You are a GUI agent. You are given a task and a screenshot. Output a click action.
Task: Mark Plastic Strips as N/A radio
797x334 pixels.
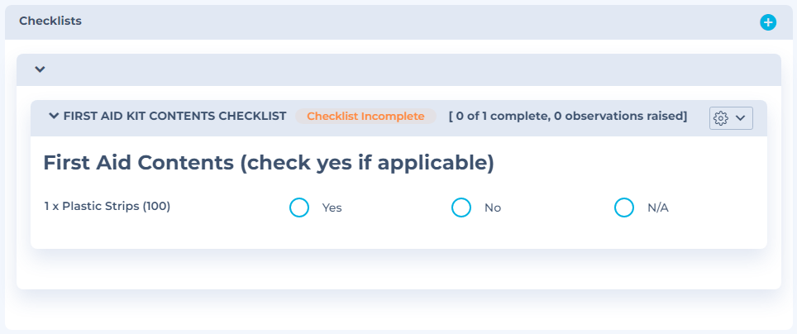click(624, 208)
